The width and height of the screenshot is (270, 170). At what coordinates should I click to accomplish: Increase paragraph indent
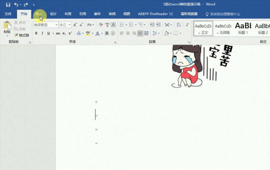point(158,25)
